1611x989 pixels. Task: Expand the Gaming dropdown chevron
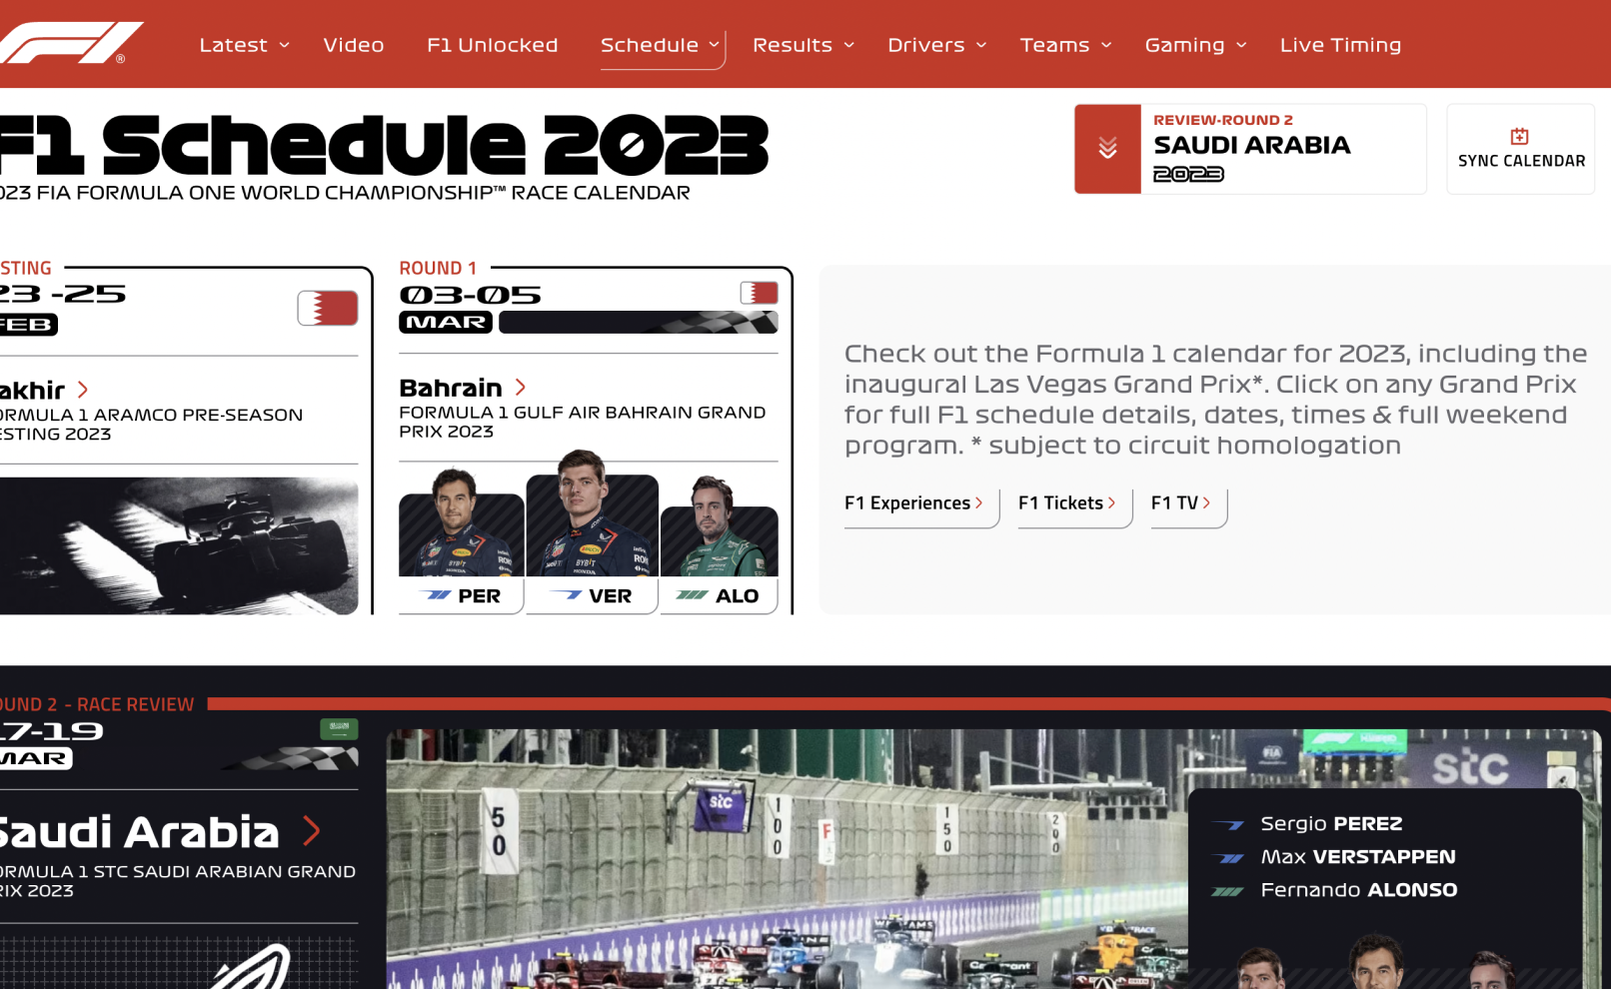pyautogui.click(x=1241, y=45)
